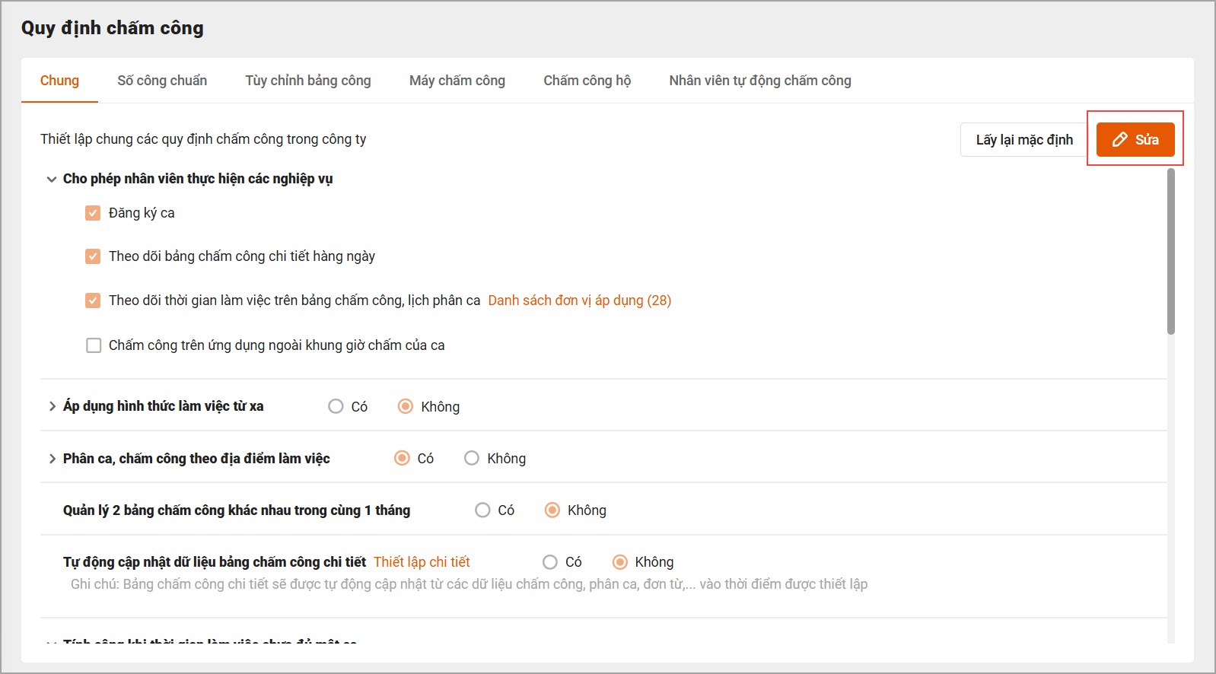The width and height of the screenshot is (1216, 674).
Task: Select the Nhân viên tự động chấm công tab
Action: (x=760, y=81)
